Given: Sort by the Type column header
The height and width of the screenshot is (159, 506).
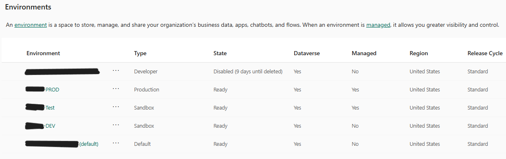Looking at the screenshot, I should 140,53.
